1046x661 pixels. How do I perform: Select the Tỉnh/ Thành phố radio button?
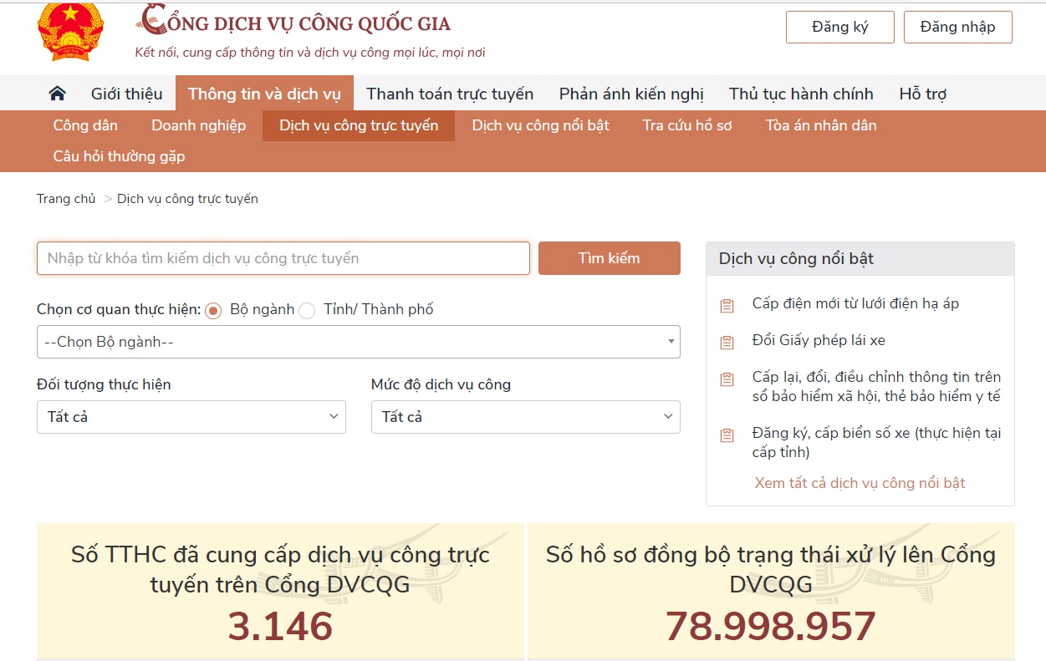click(x=307, y=311)
